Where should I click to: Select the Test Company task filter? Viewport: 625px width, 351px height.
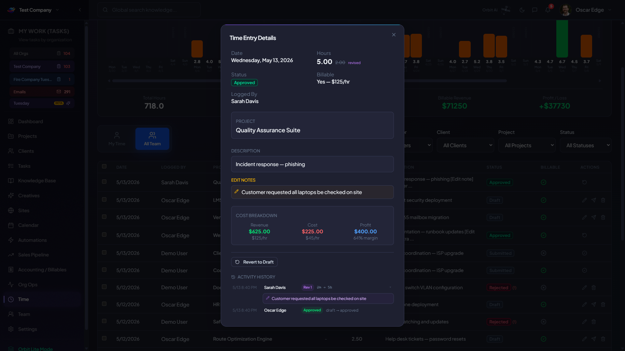42,66
